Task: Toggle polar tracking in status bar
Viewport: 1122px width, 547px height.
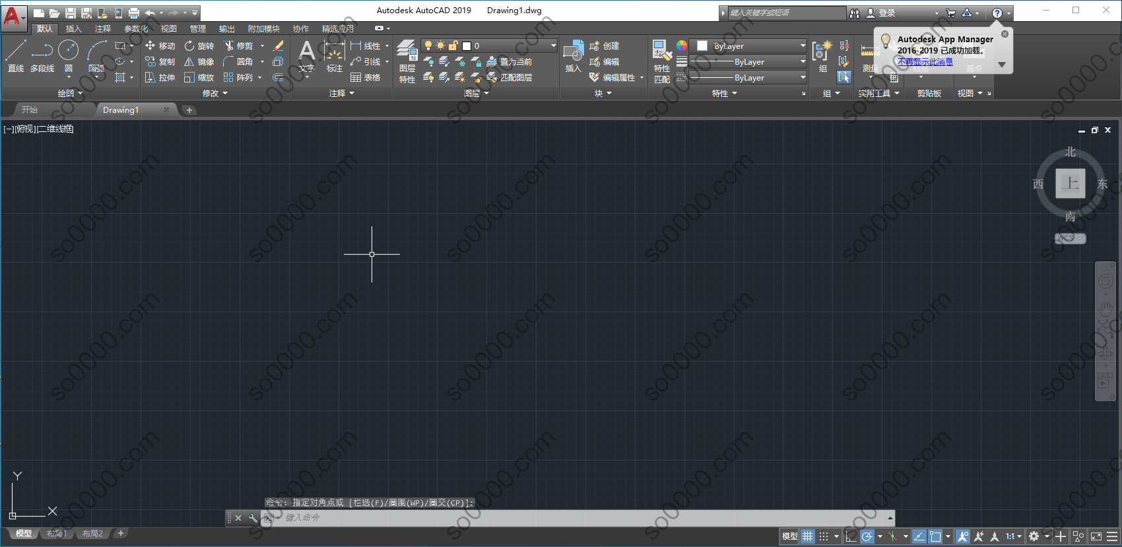Action: tap(867, 536)
